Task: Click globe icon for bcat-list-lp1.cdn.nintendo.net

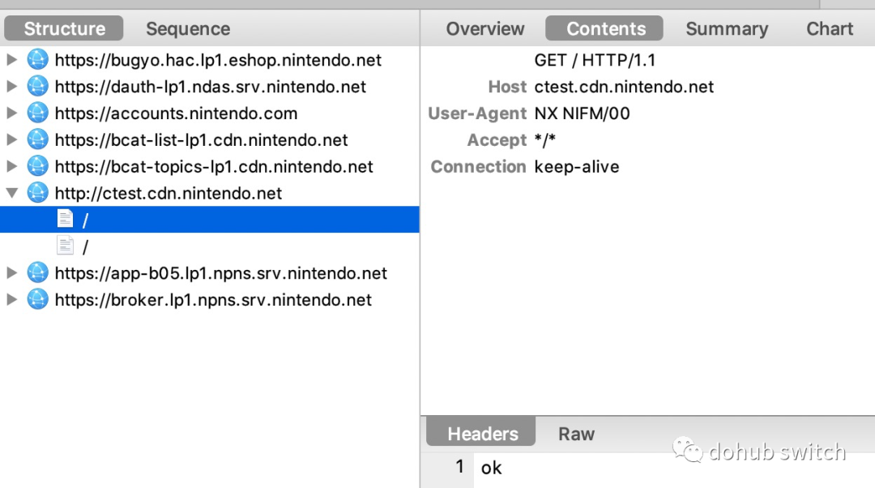Action: coord(37,139)
